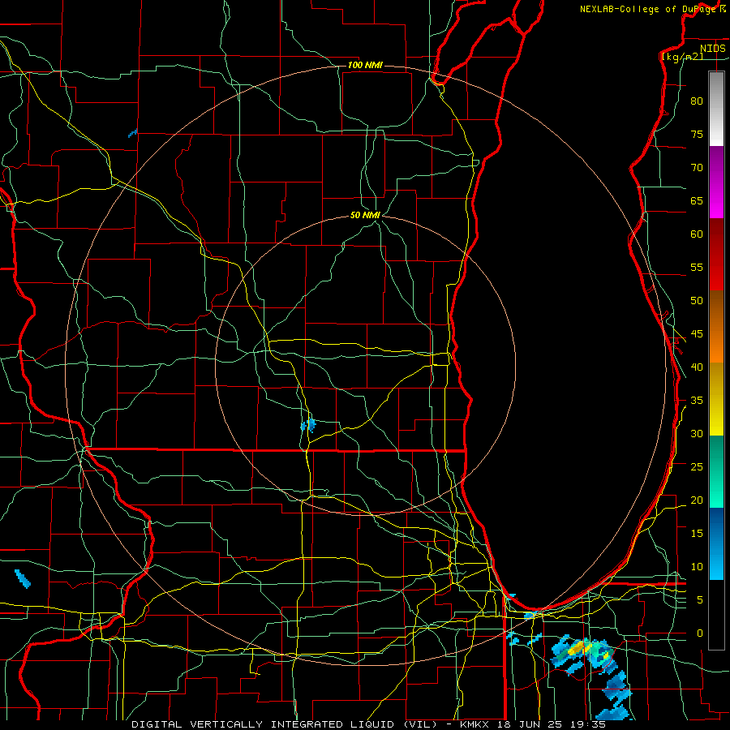Click the 60 value on the color scale
730x730 pixels.
[697, 234]
